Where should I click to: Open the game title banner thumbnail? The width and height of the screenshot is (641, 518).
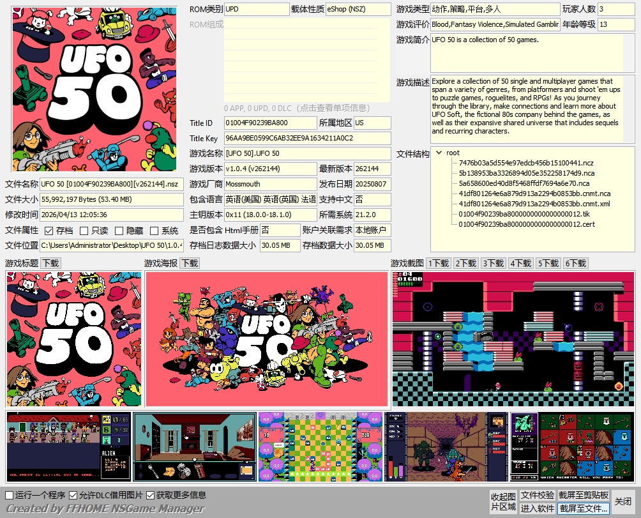(74, 339)
